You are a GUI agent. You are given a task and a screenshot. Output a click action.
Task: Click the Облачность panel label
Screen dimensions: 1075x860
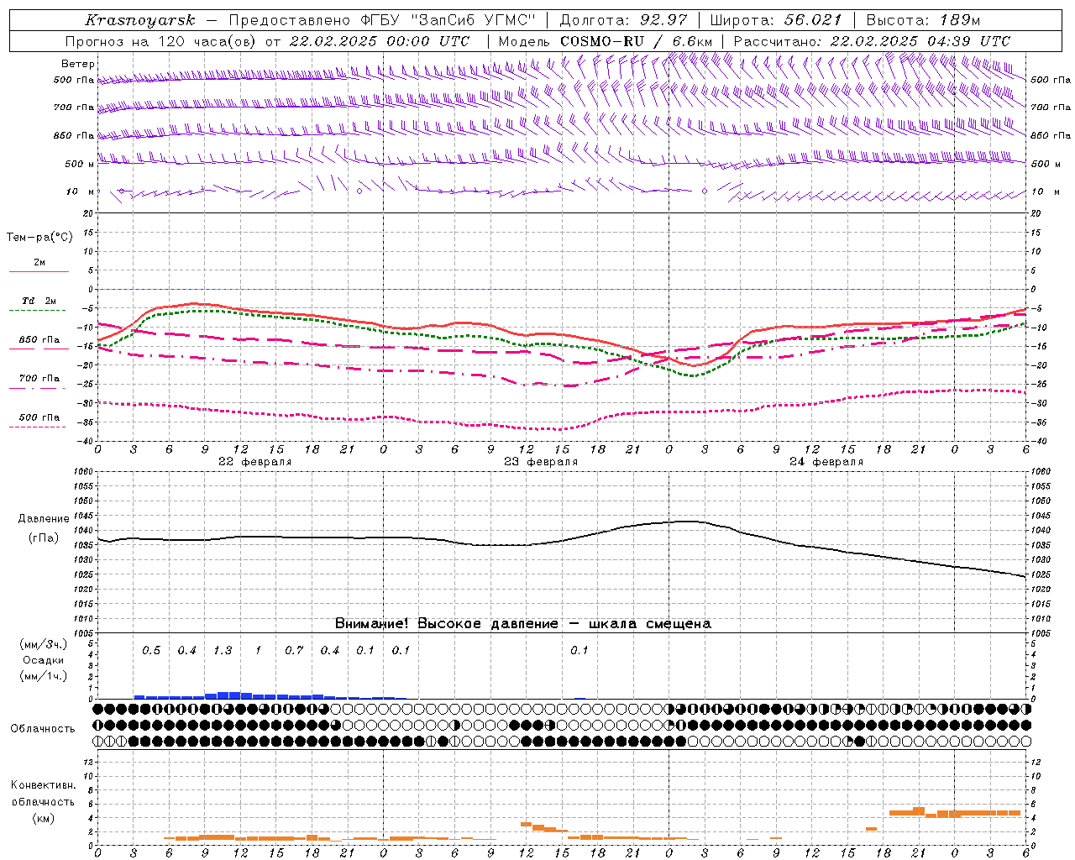coord(43,729)
